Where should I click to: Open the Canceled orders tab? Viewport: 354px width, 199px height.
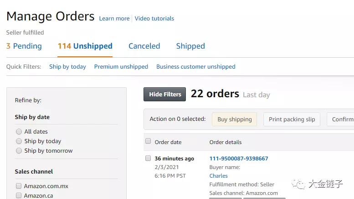tap(144, 46)
